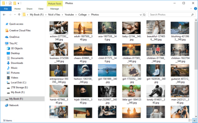
Task: Select the beautiful-1274056__340.jpg thumbnail
Action: (x=155, y=27)
